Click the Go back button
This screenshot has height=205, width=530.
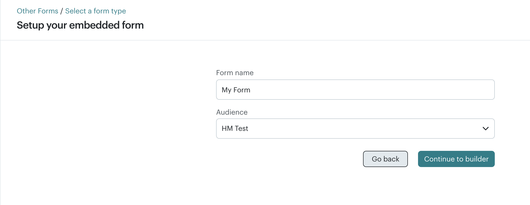[x=385, y=159]
